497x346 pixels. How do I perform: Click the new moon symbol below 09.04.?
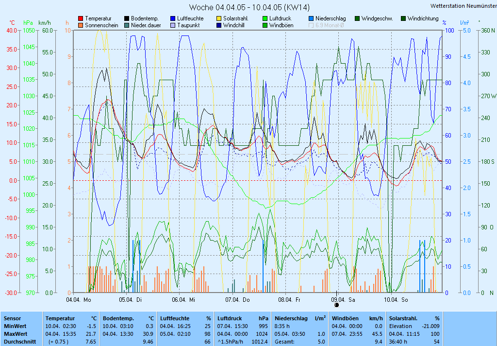point(337,305)
